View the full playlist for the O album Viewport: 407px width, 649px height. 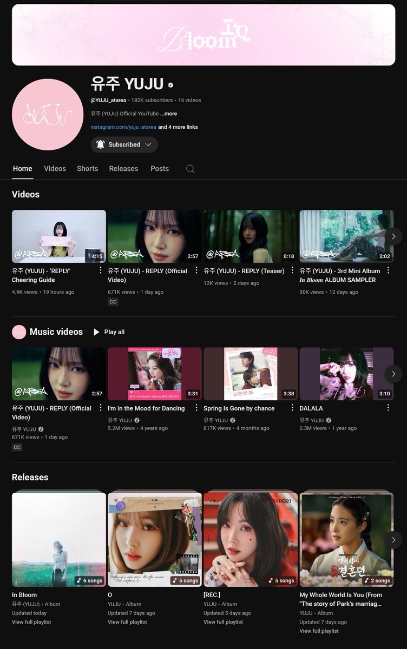[x=127, y=622]
